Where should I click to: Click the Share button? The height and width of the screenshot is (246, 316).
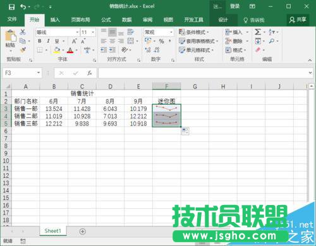tap(298, 20)
